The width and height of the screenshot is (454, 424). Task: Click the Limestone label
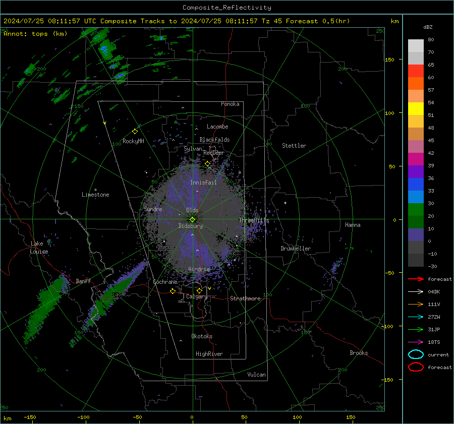95,195
